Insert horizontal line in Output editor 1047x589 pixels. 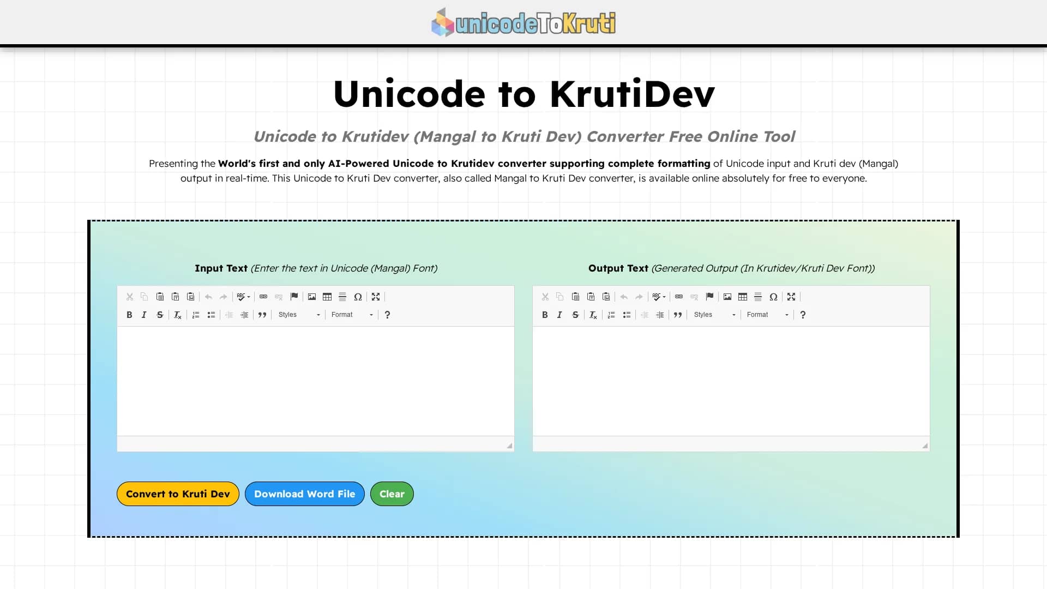point(758,297)
